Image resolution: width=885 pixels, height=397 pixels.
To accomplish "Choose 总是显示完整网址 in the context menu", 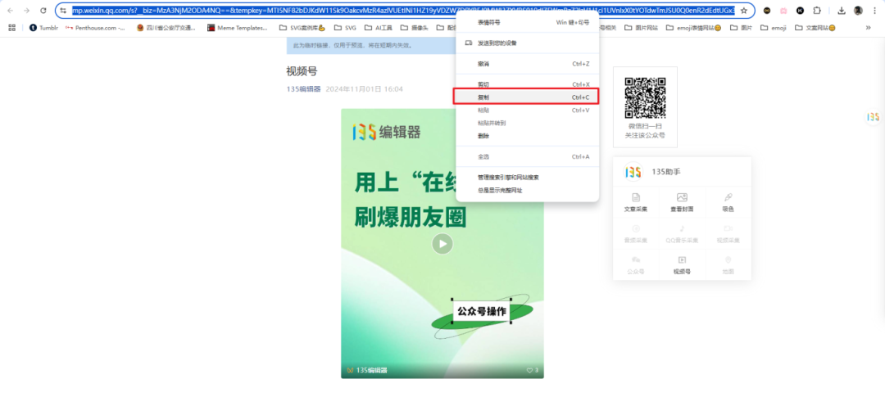I will [x=527, y=191].
